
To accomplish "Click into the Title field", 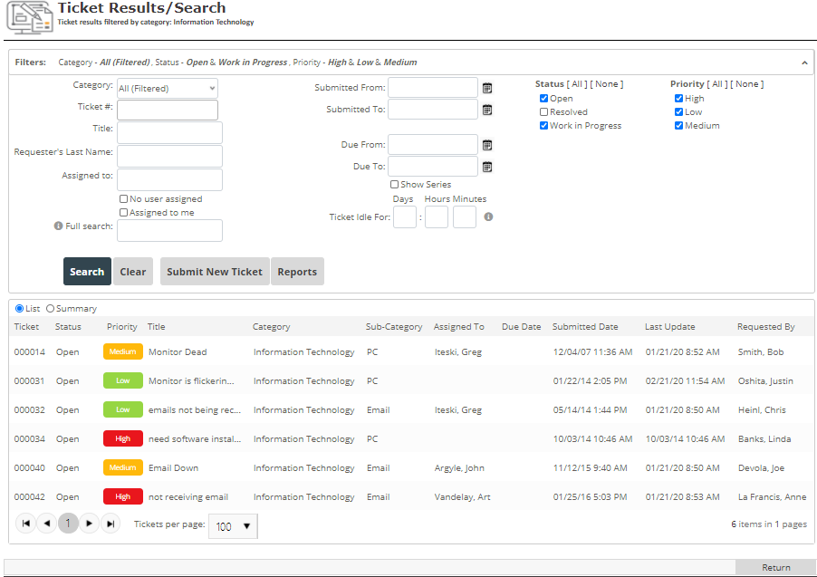I will [x=170, y=132].
